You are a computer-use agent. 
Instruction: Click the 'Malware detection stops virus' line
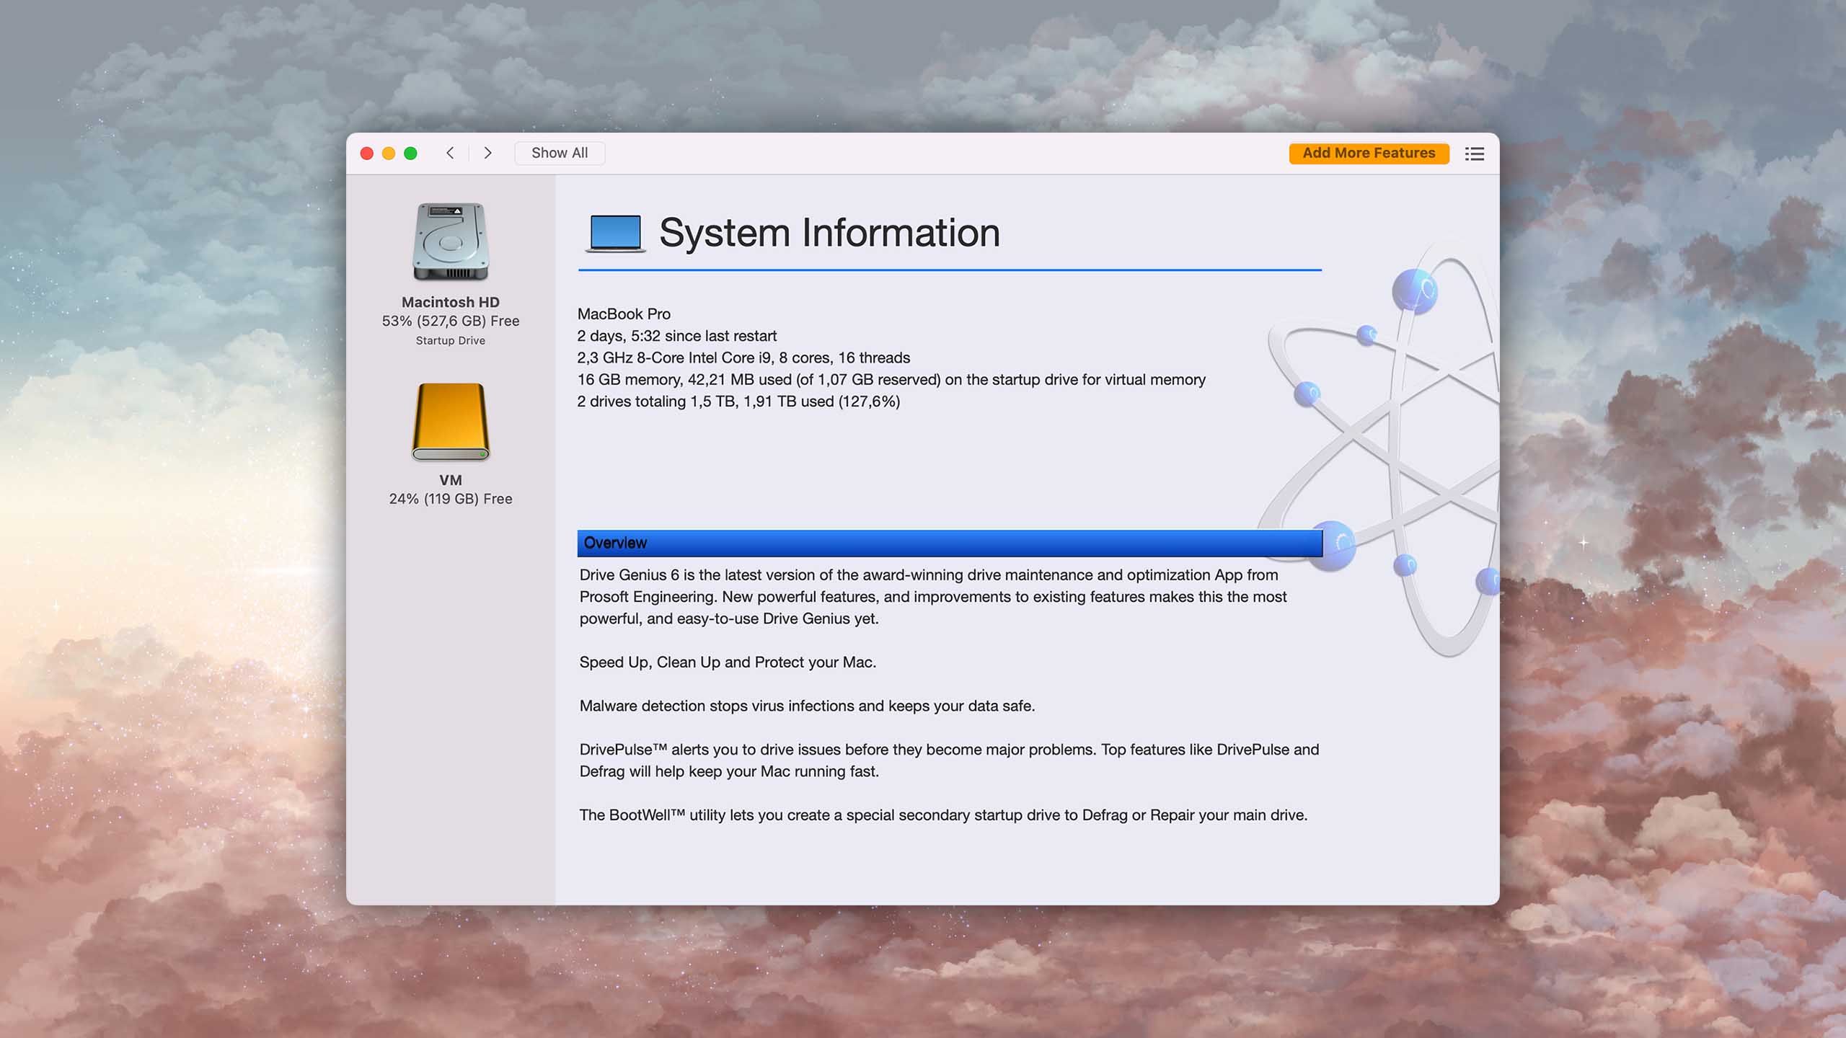807,706
